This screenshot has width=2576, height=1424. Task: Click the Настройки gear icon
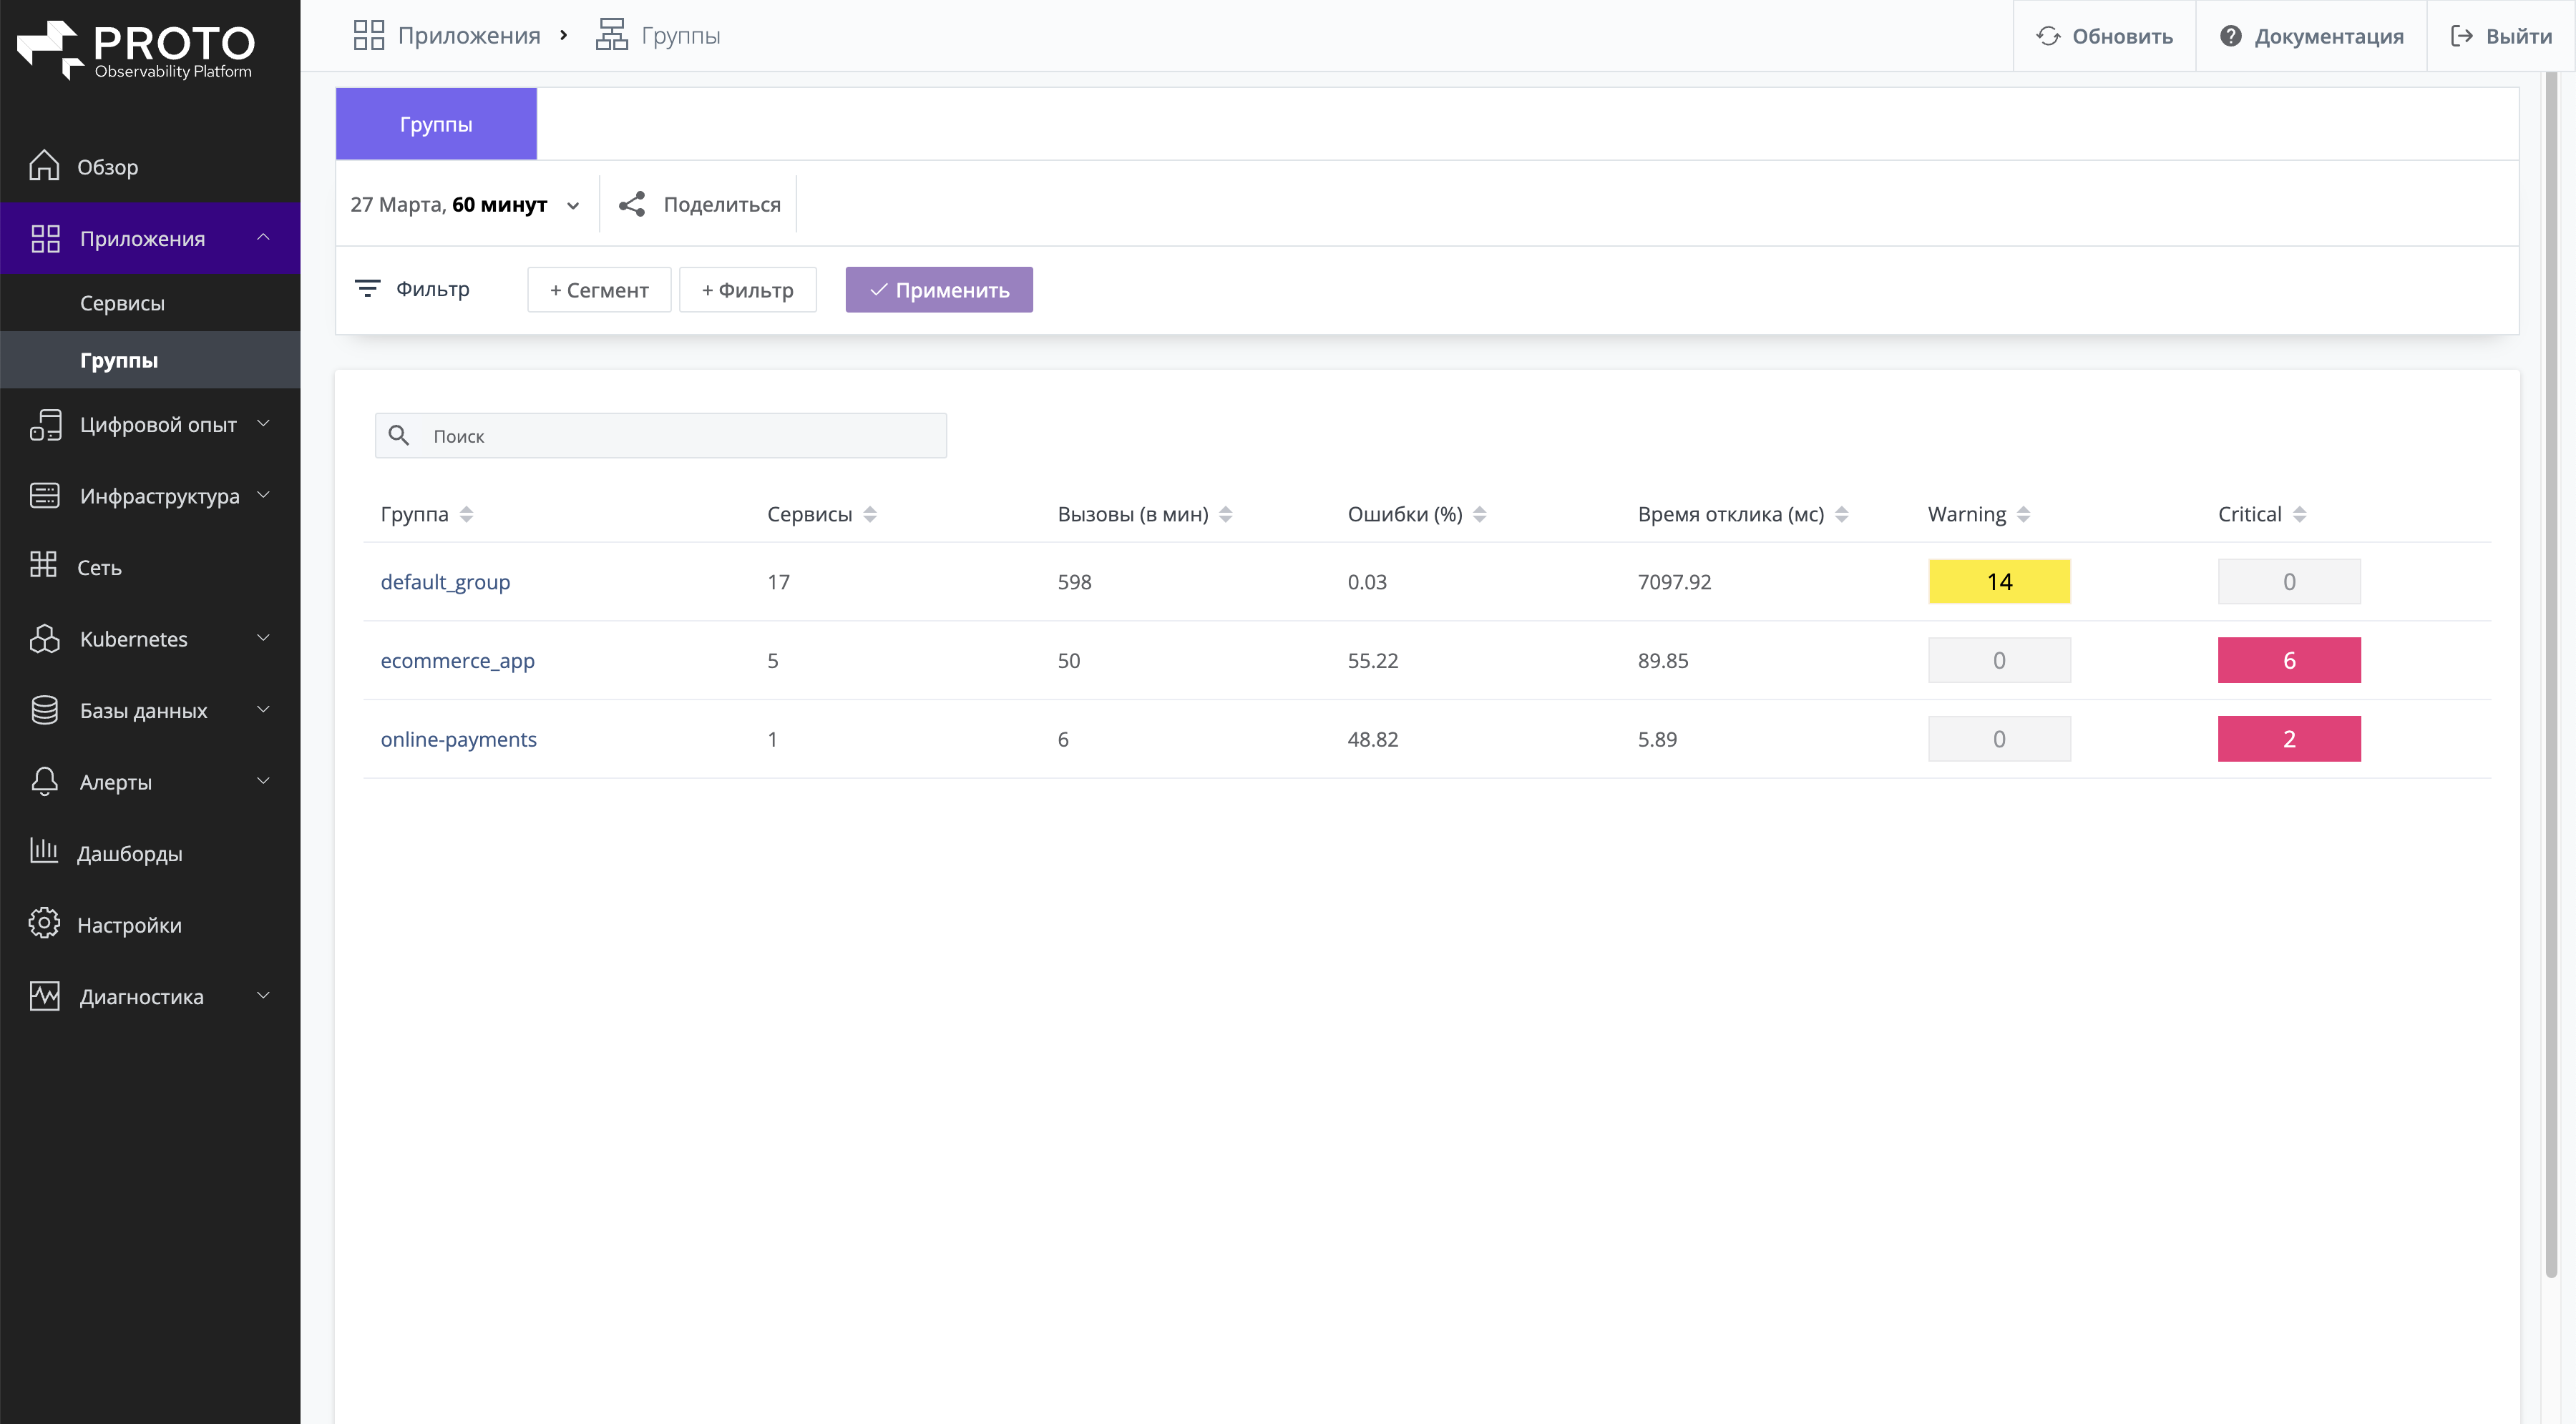click(x=44, y=923)
